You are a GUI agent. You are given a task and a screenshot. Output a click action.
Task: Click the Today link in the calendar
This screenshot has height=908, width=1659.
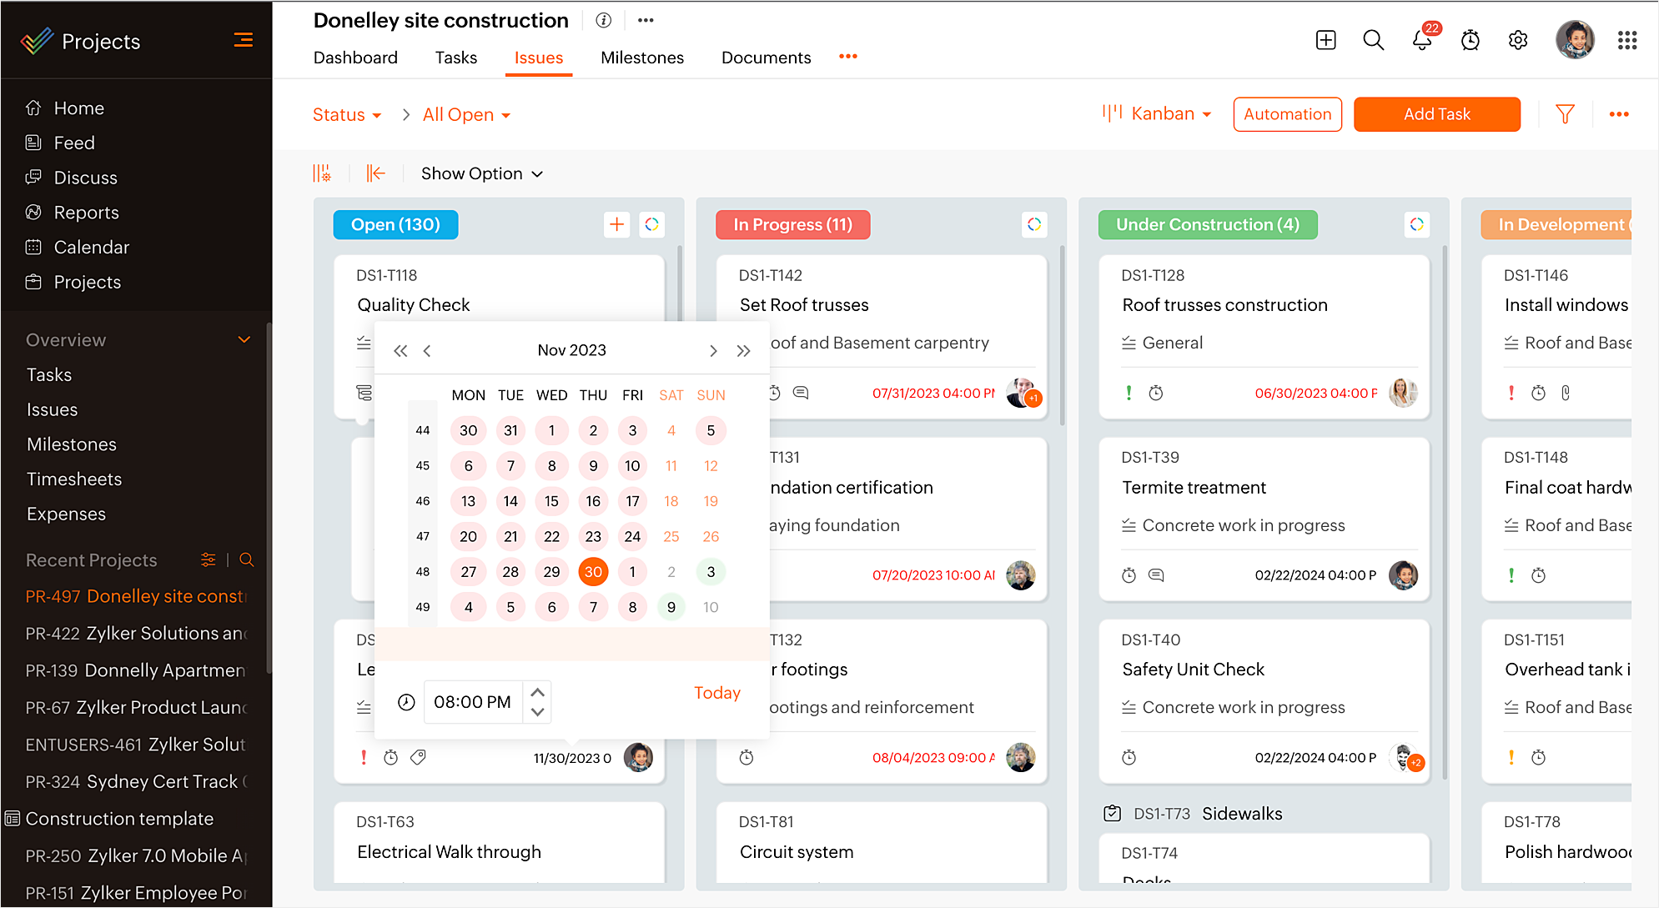716,693
